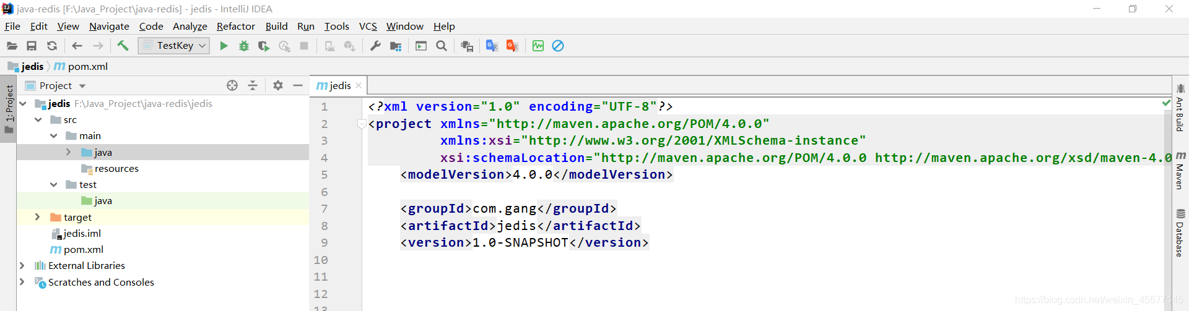
Task: Click the groupId line in editor
Action: pyautogui.click(x=508, y=209)
